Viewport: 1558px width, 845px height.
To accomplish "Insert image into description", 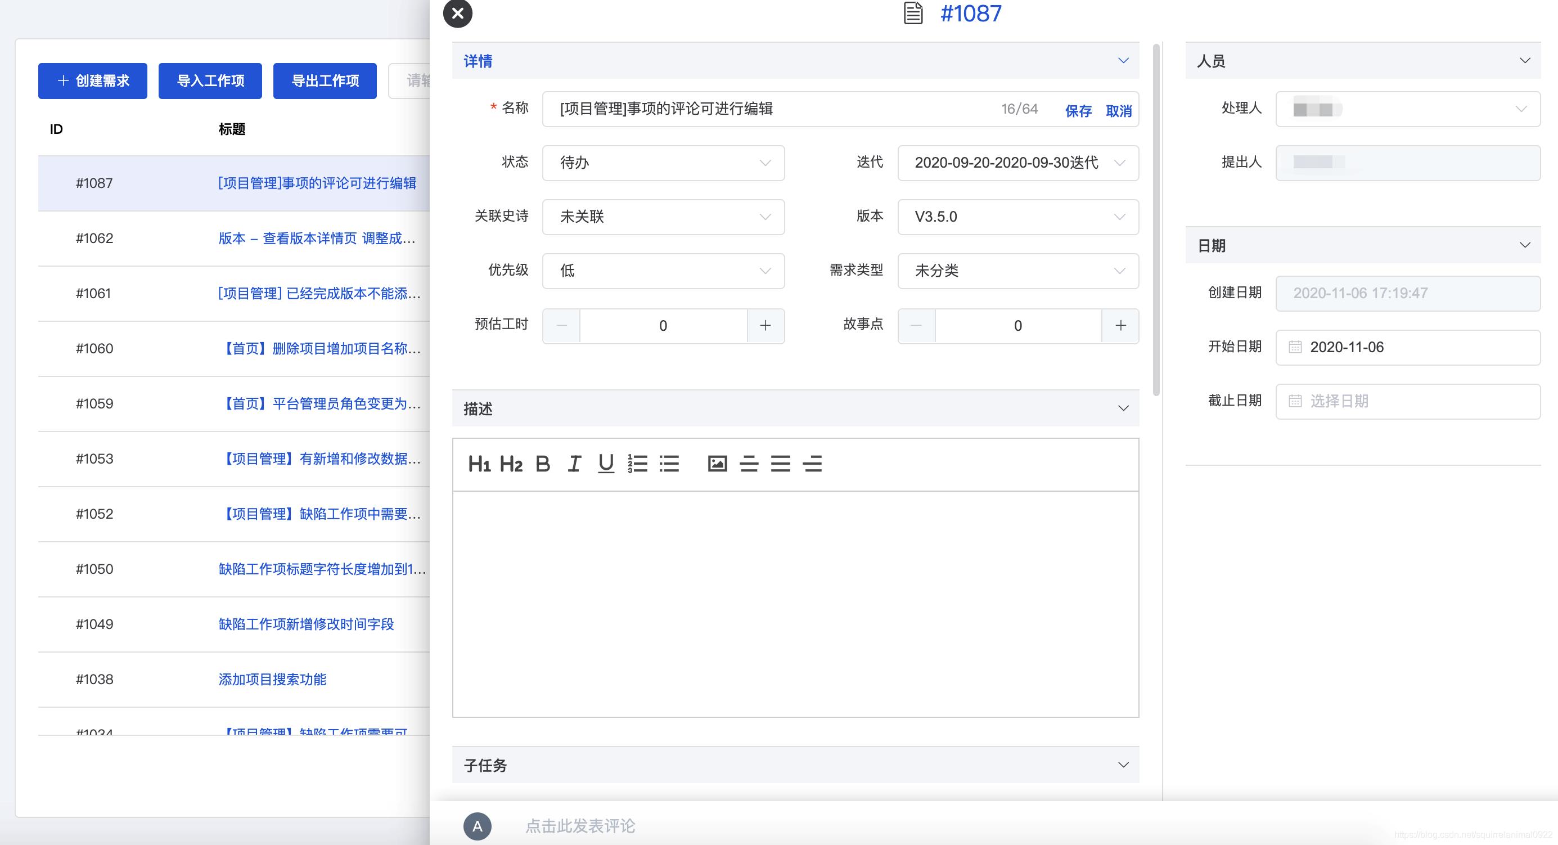I will click(717, 464).
